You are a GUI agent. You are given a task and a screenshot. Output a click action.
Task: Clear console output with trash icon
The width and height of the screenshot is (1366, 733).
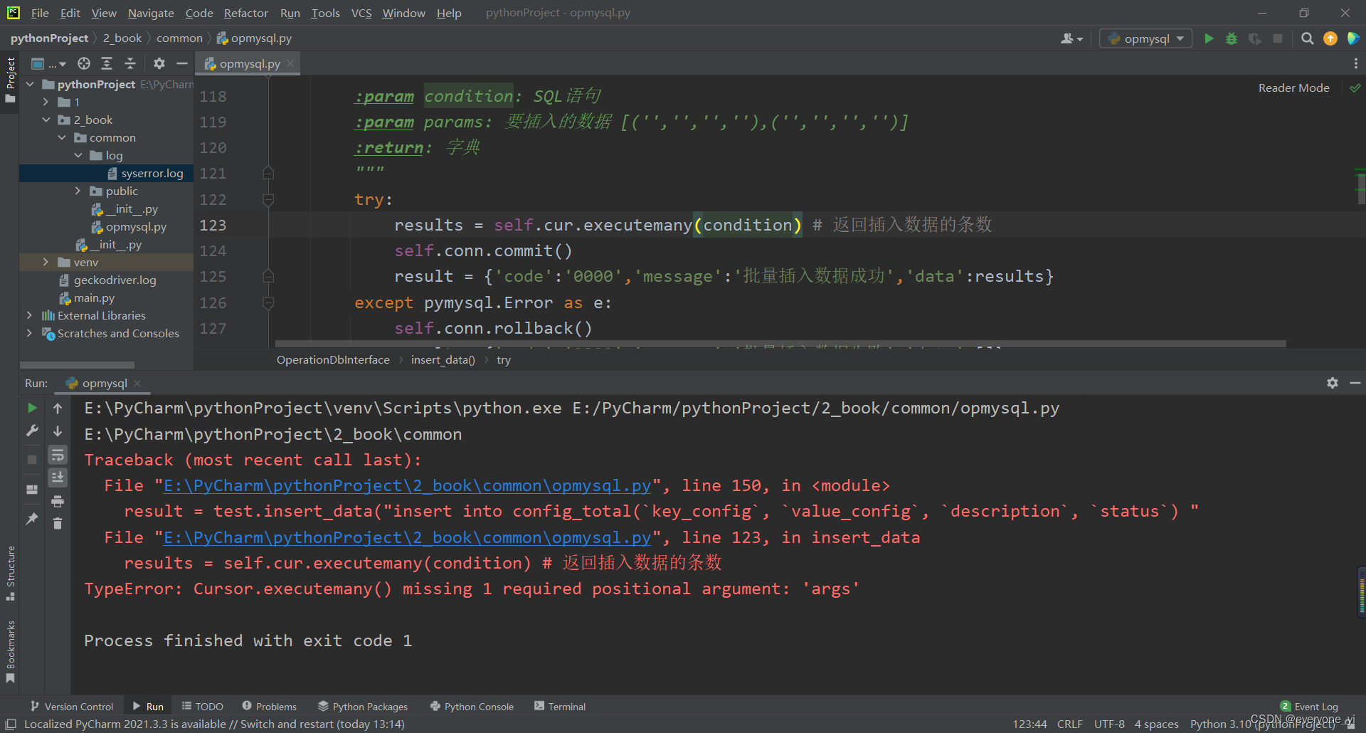(x=58, y=523)
